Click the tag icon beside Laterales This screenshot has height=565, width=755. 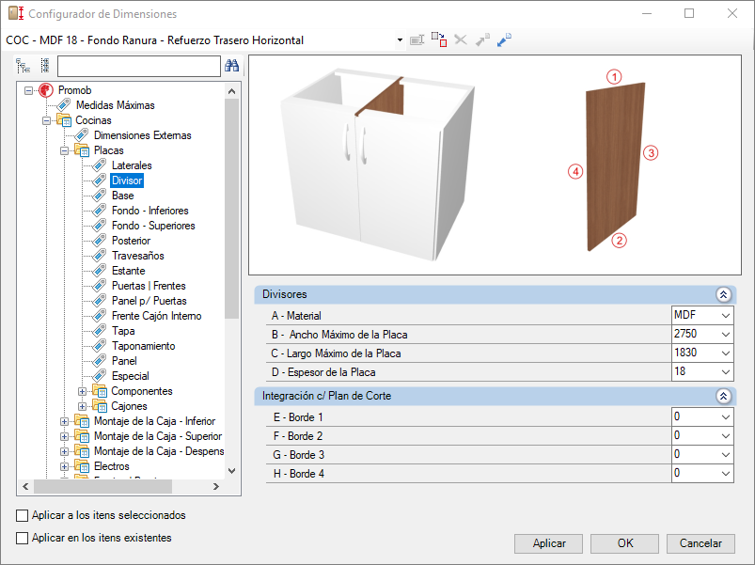tap(100, 165)
